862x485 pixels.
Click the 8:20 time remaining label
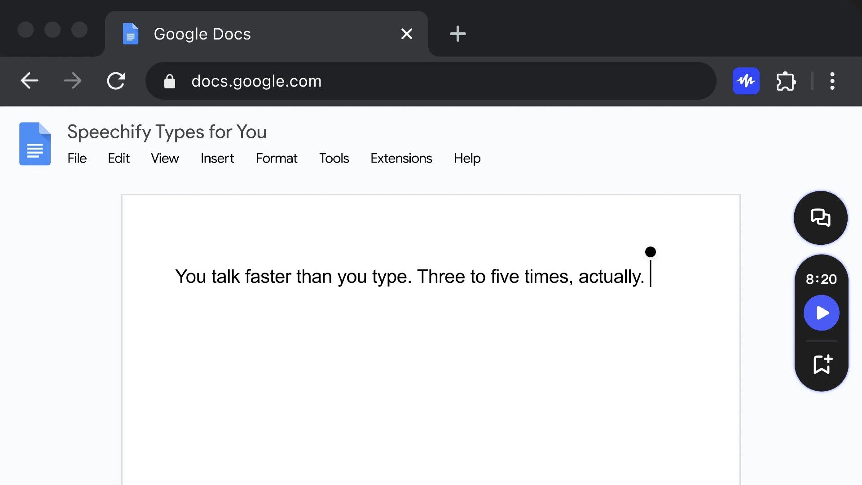[821, 279]
